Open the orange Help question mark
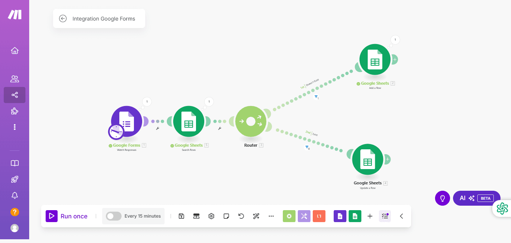Viewport: 511px width, 243px height. 15,212
